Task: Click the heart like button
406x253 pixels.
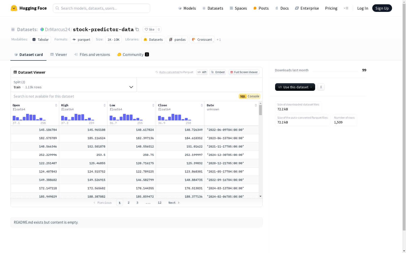Action: (x=149, y=29)
